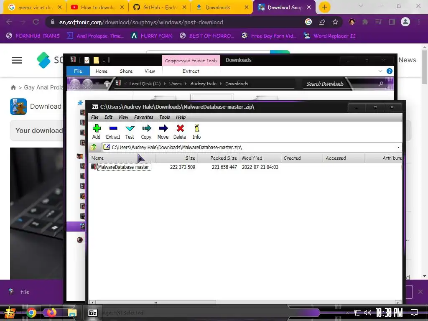Open a new Chrome tab

(324, 8)
